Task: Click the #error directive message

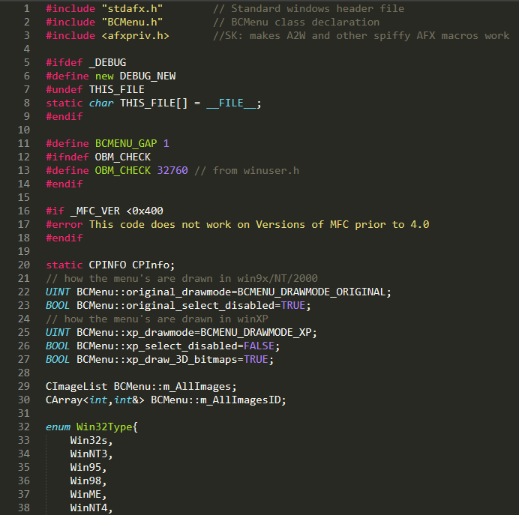Action: tap(259, 225)
